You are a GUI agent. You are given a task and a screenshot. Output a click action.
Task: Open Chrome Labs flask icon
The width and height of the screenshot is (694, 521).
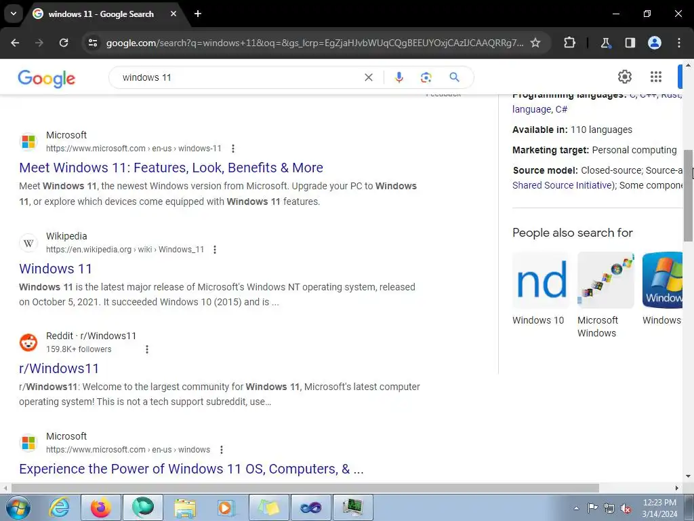605,43
